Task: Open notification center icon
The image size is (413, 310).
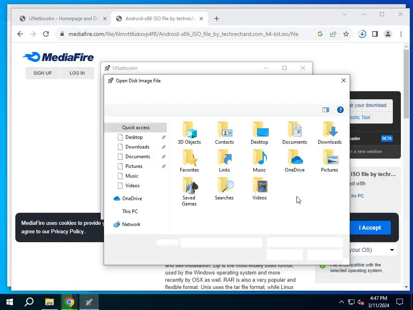Action: (400, 302)
